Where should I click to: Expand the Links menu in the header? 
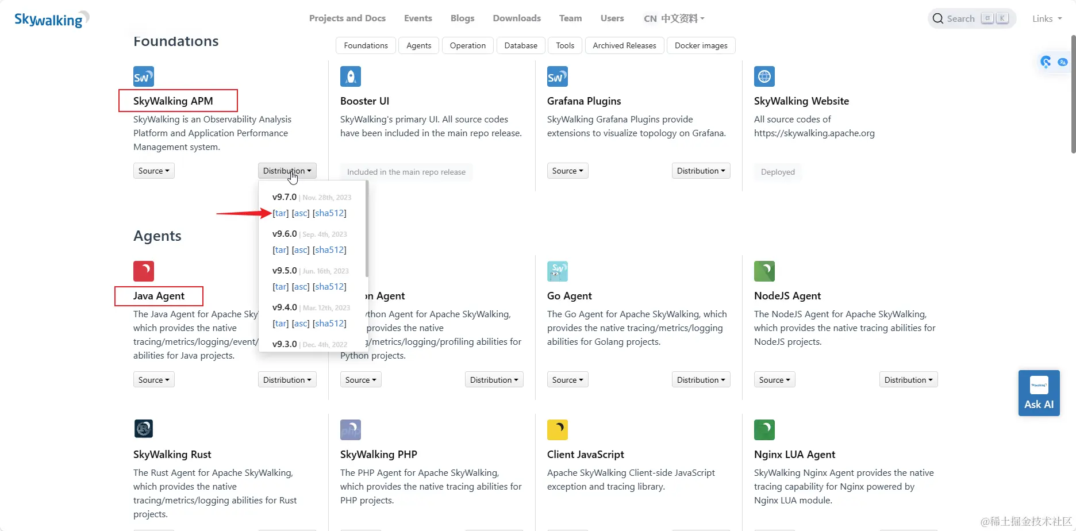[1047, 18]
